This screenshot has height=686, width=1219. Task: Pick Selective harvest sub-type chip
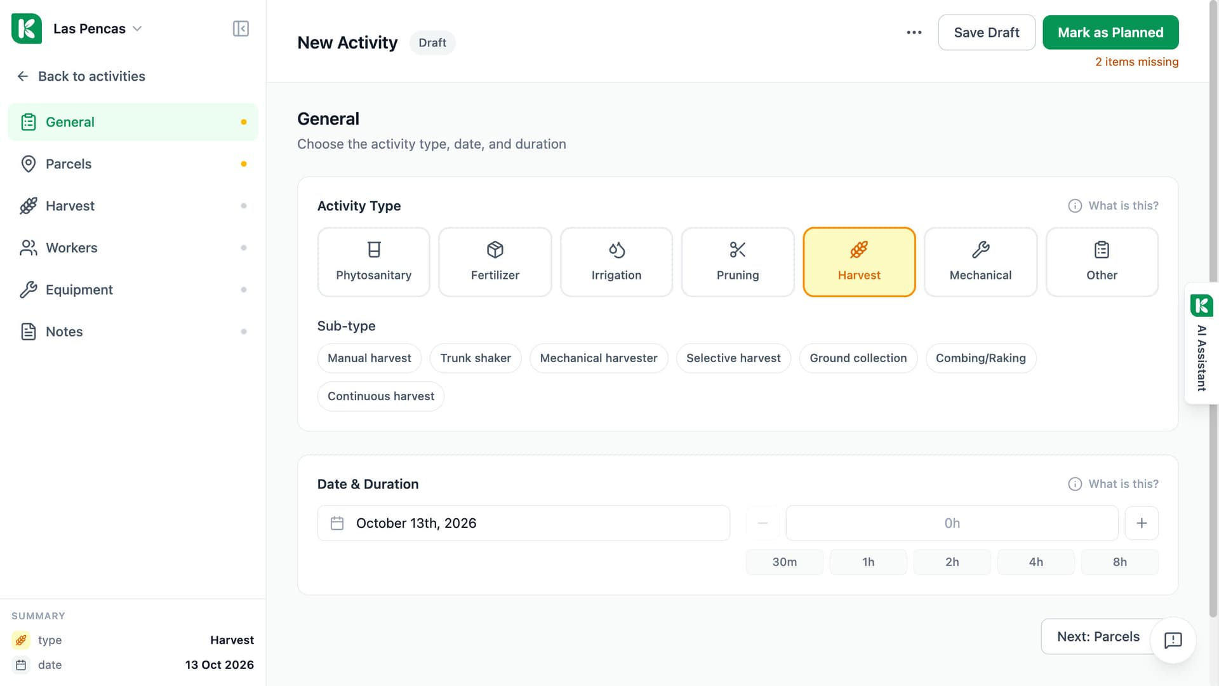(x=733, y=358)
